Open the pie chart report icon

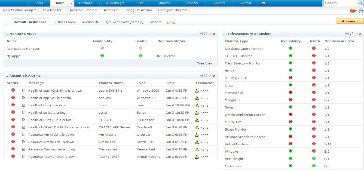click(353, 11)
